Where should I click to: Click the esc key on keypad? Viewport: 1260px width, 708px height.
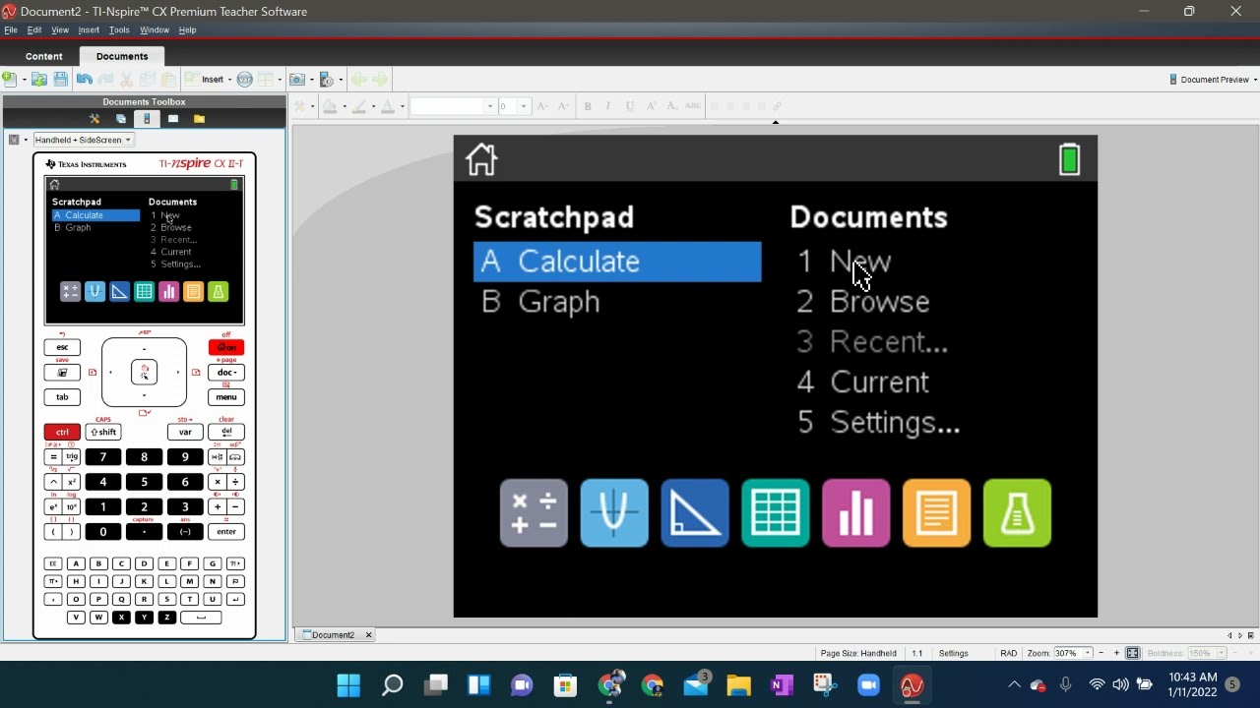tap(62, 347)
